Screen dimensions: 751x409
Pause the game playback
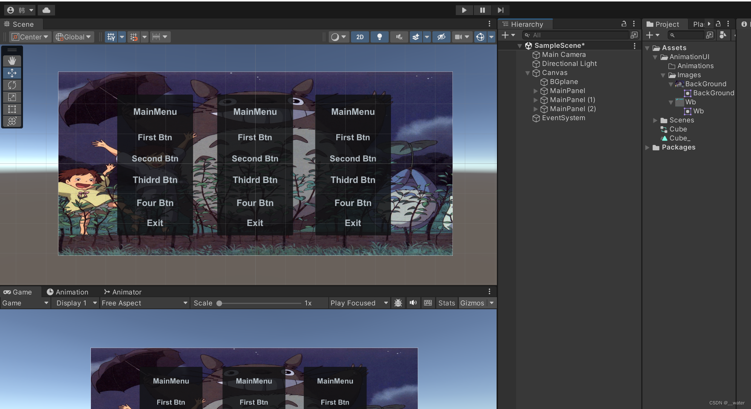tap(482, 10)
